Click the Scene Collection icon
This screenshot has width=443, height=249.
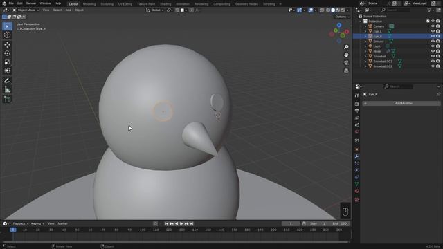click(x=360, y=17)
